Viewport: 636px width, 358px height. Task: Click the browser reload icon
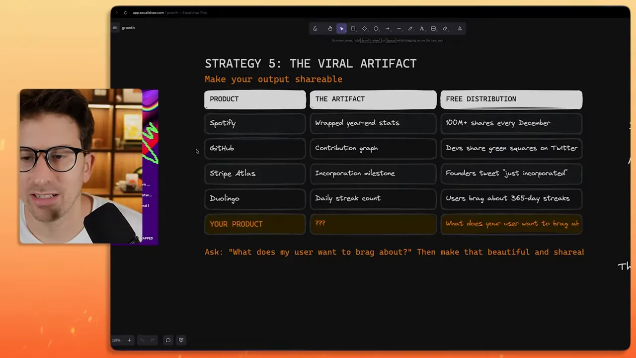click(125, 12)
